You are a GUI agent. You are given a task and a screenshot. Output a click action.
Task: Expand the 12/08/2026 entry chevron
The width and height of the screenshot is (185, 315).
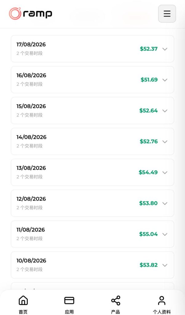click(165, 203)
